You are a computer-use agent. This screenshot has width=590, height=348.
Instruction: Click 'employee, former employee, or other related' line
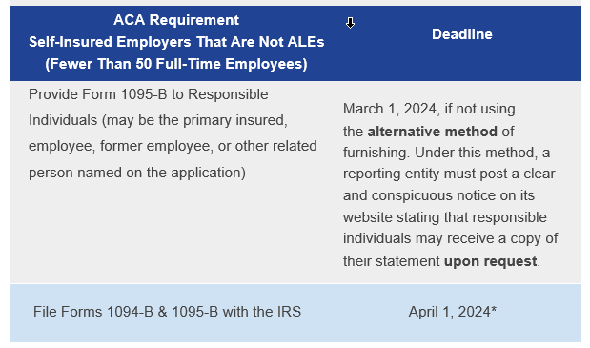point(173,146)
